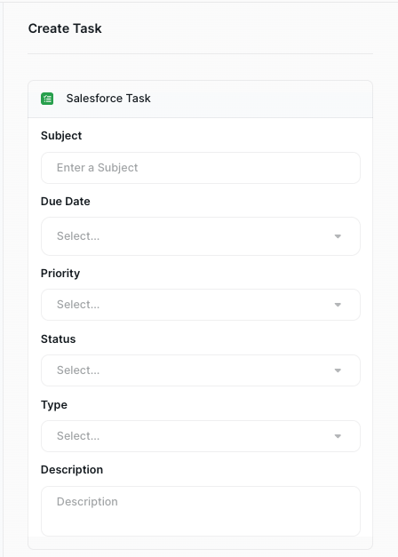Click the Due Date dropdown arrow icon
Screen dimensions: 398x557
click(338, 236)
